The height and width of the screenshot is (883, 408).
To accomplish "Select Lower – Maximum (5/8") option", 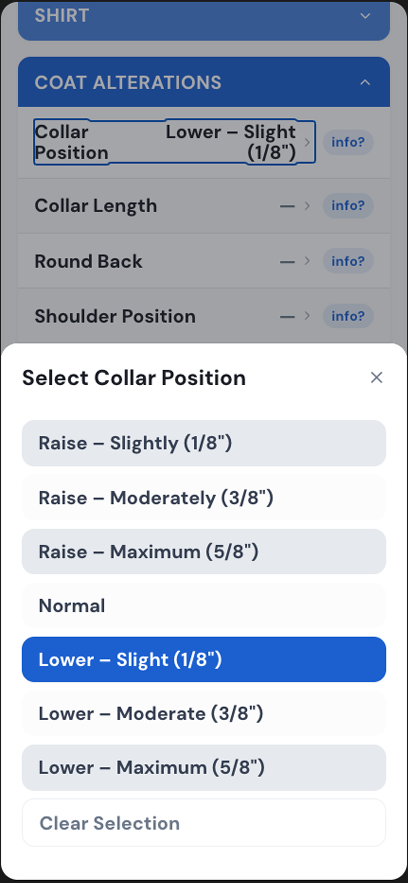I will [x=204, y=767].
